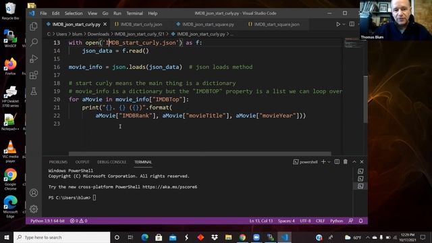The height and width of the screenshot is (243, 432).
Task: Expand the run button dropdown arrow
Action: (344, 24)
